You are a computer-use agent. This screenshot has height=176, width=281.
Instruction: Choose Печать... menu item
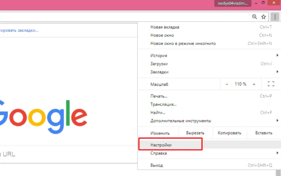pyautogui.click(x=209, y=96)
